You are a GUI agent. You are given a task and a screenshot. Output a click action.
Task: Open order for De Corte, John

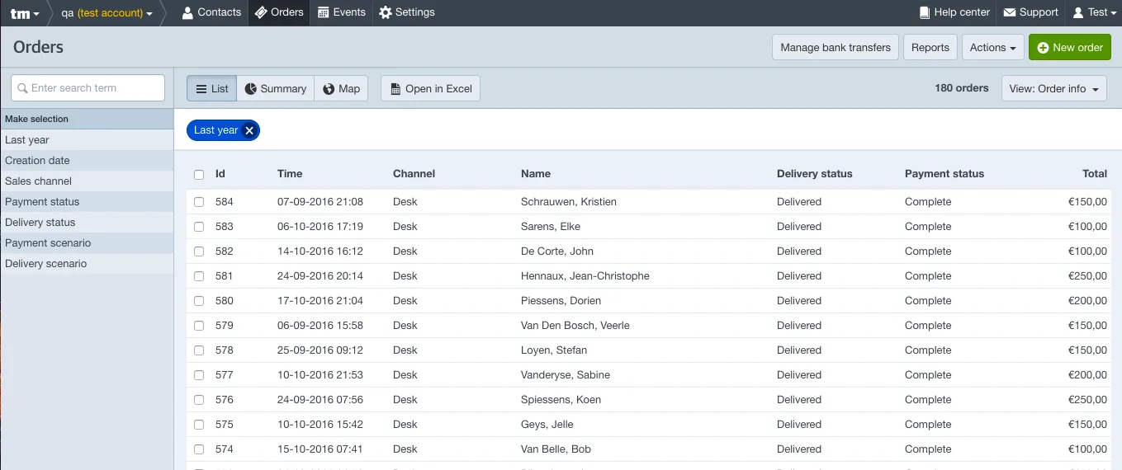(x=557, y=251)
